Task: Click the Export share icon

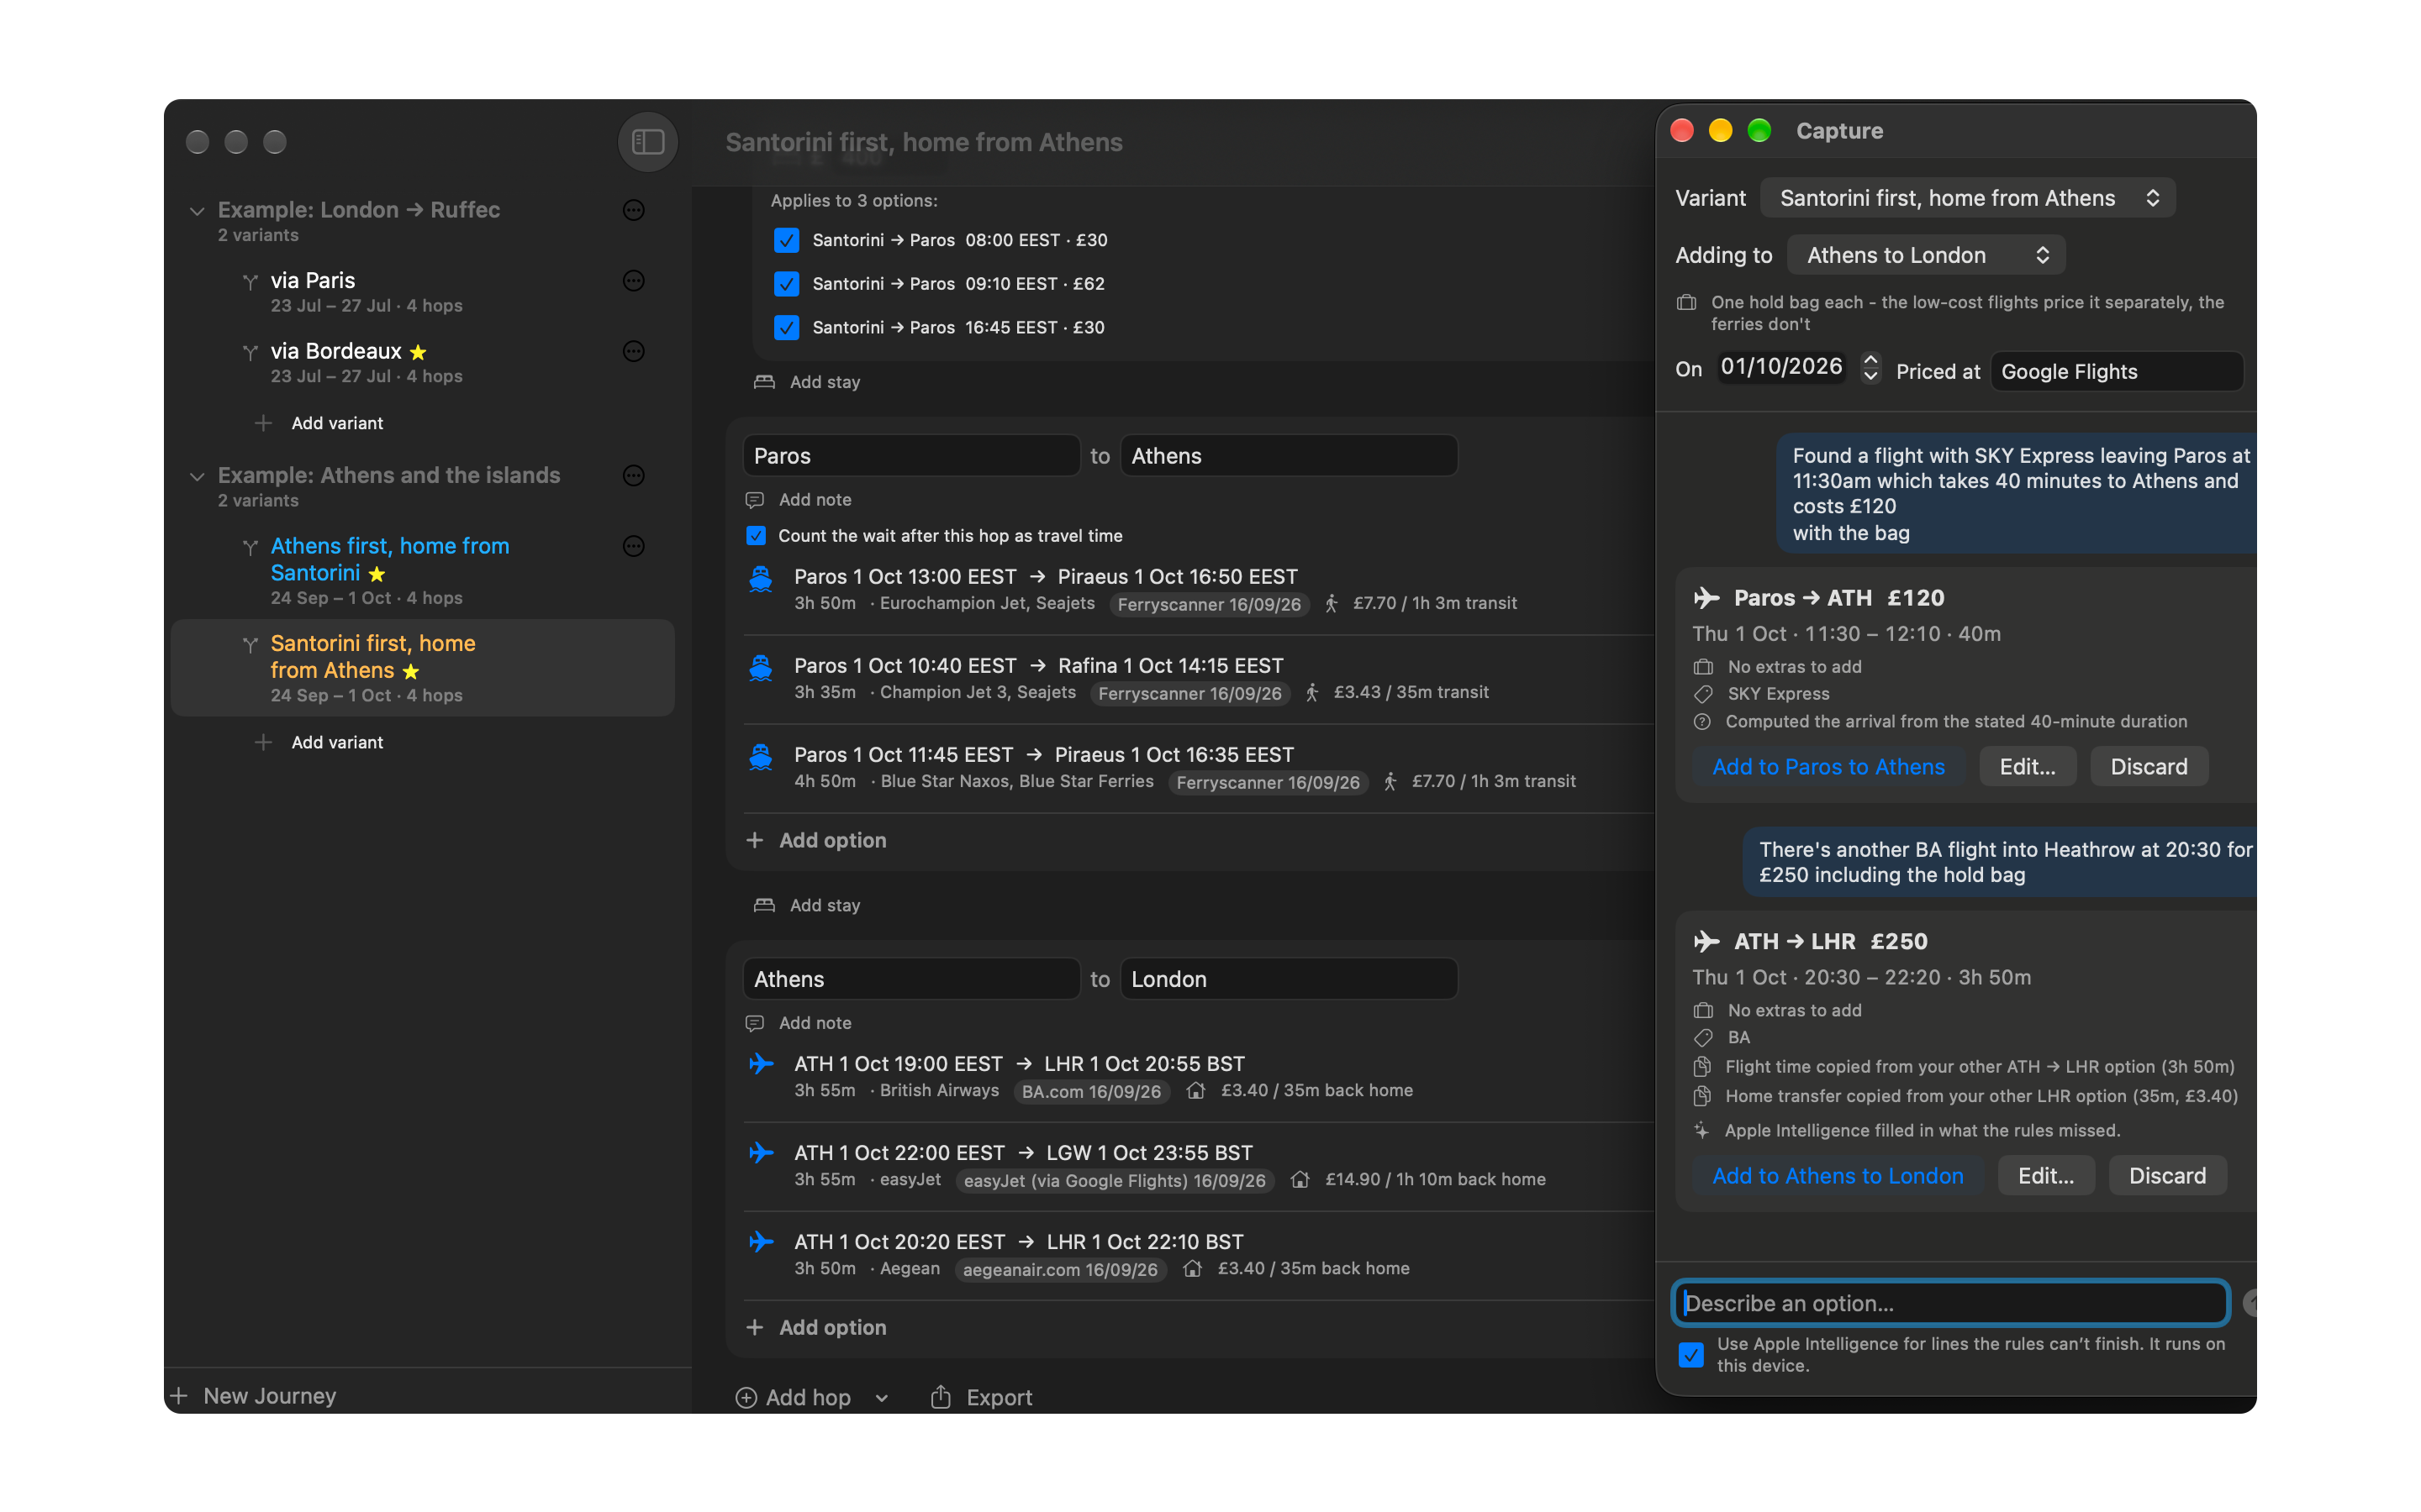Action: point(941,1396)
